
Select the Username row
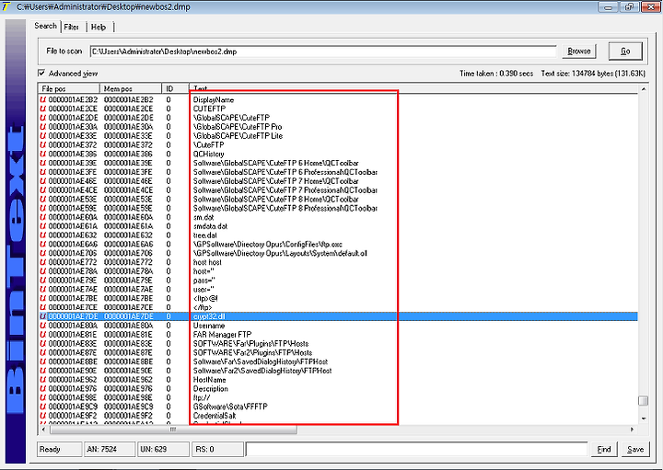pyautogui.click(x=338, y=326)
